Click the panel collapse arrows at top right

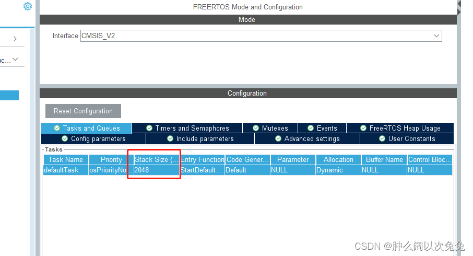(x=459, y=8)
